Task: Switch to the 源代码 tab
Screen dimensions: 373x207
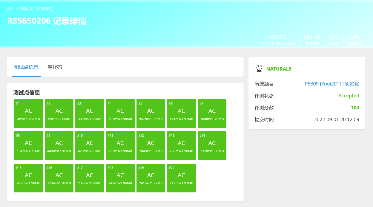Action: tap(55, 67)
